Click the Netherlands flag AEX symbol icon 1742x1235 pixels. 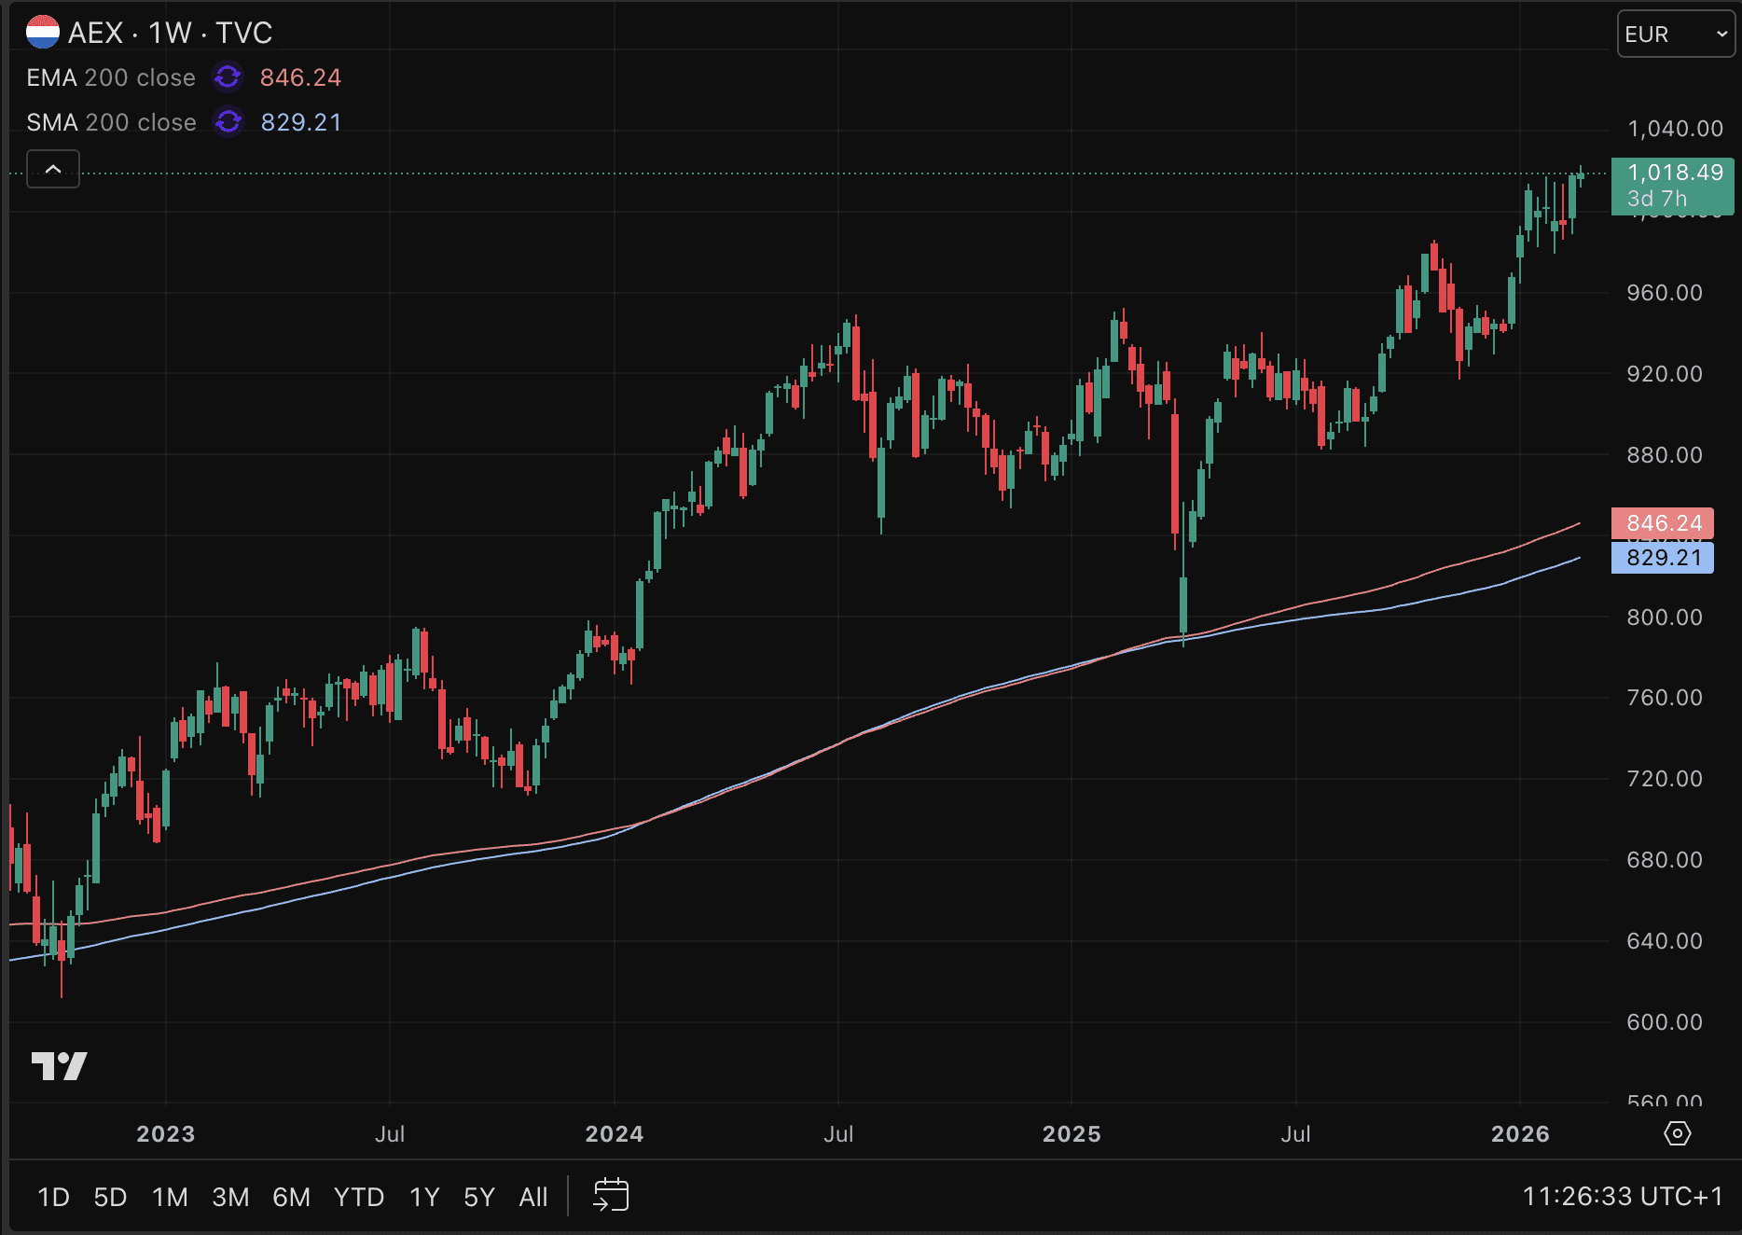pyautogui.click(x=43, y=33)
